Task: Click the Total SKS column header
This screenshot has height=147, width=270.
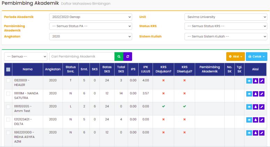Action: (x=121, y=69)
